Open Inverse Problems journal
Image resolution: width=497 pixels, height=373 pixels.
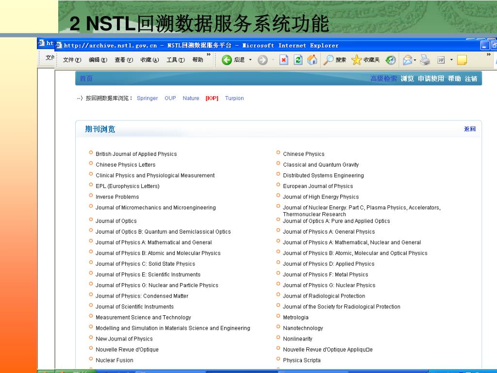click(x=117, y=197)
